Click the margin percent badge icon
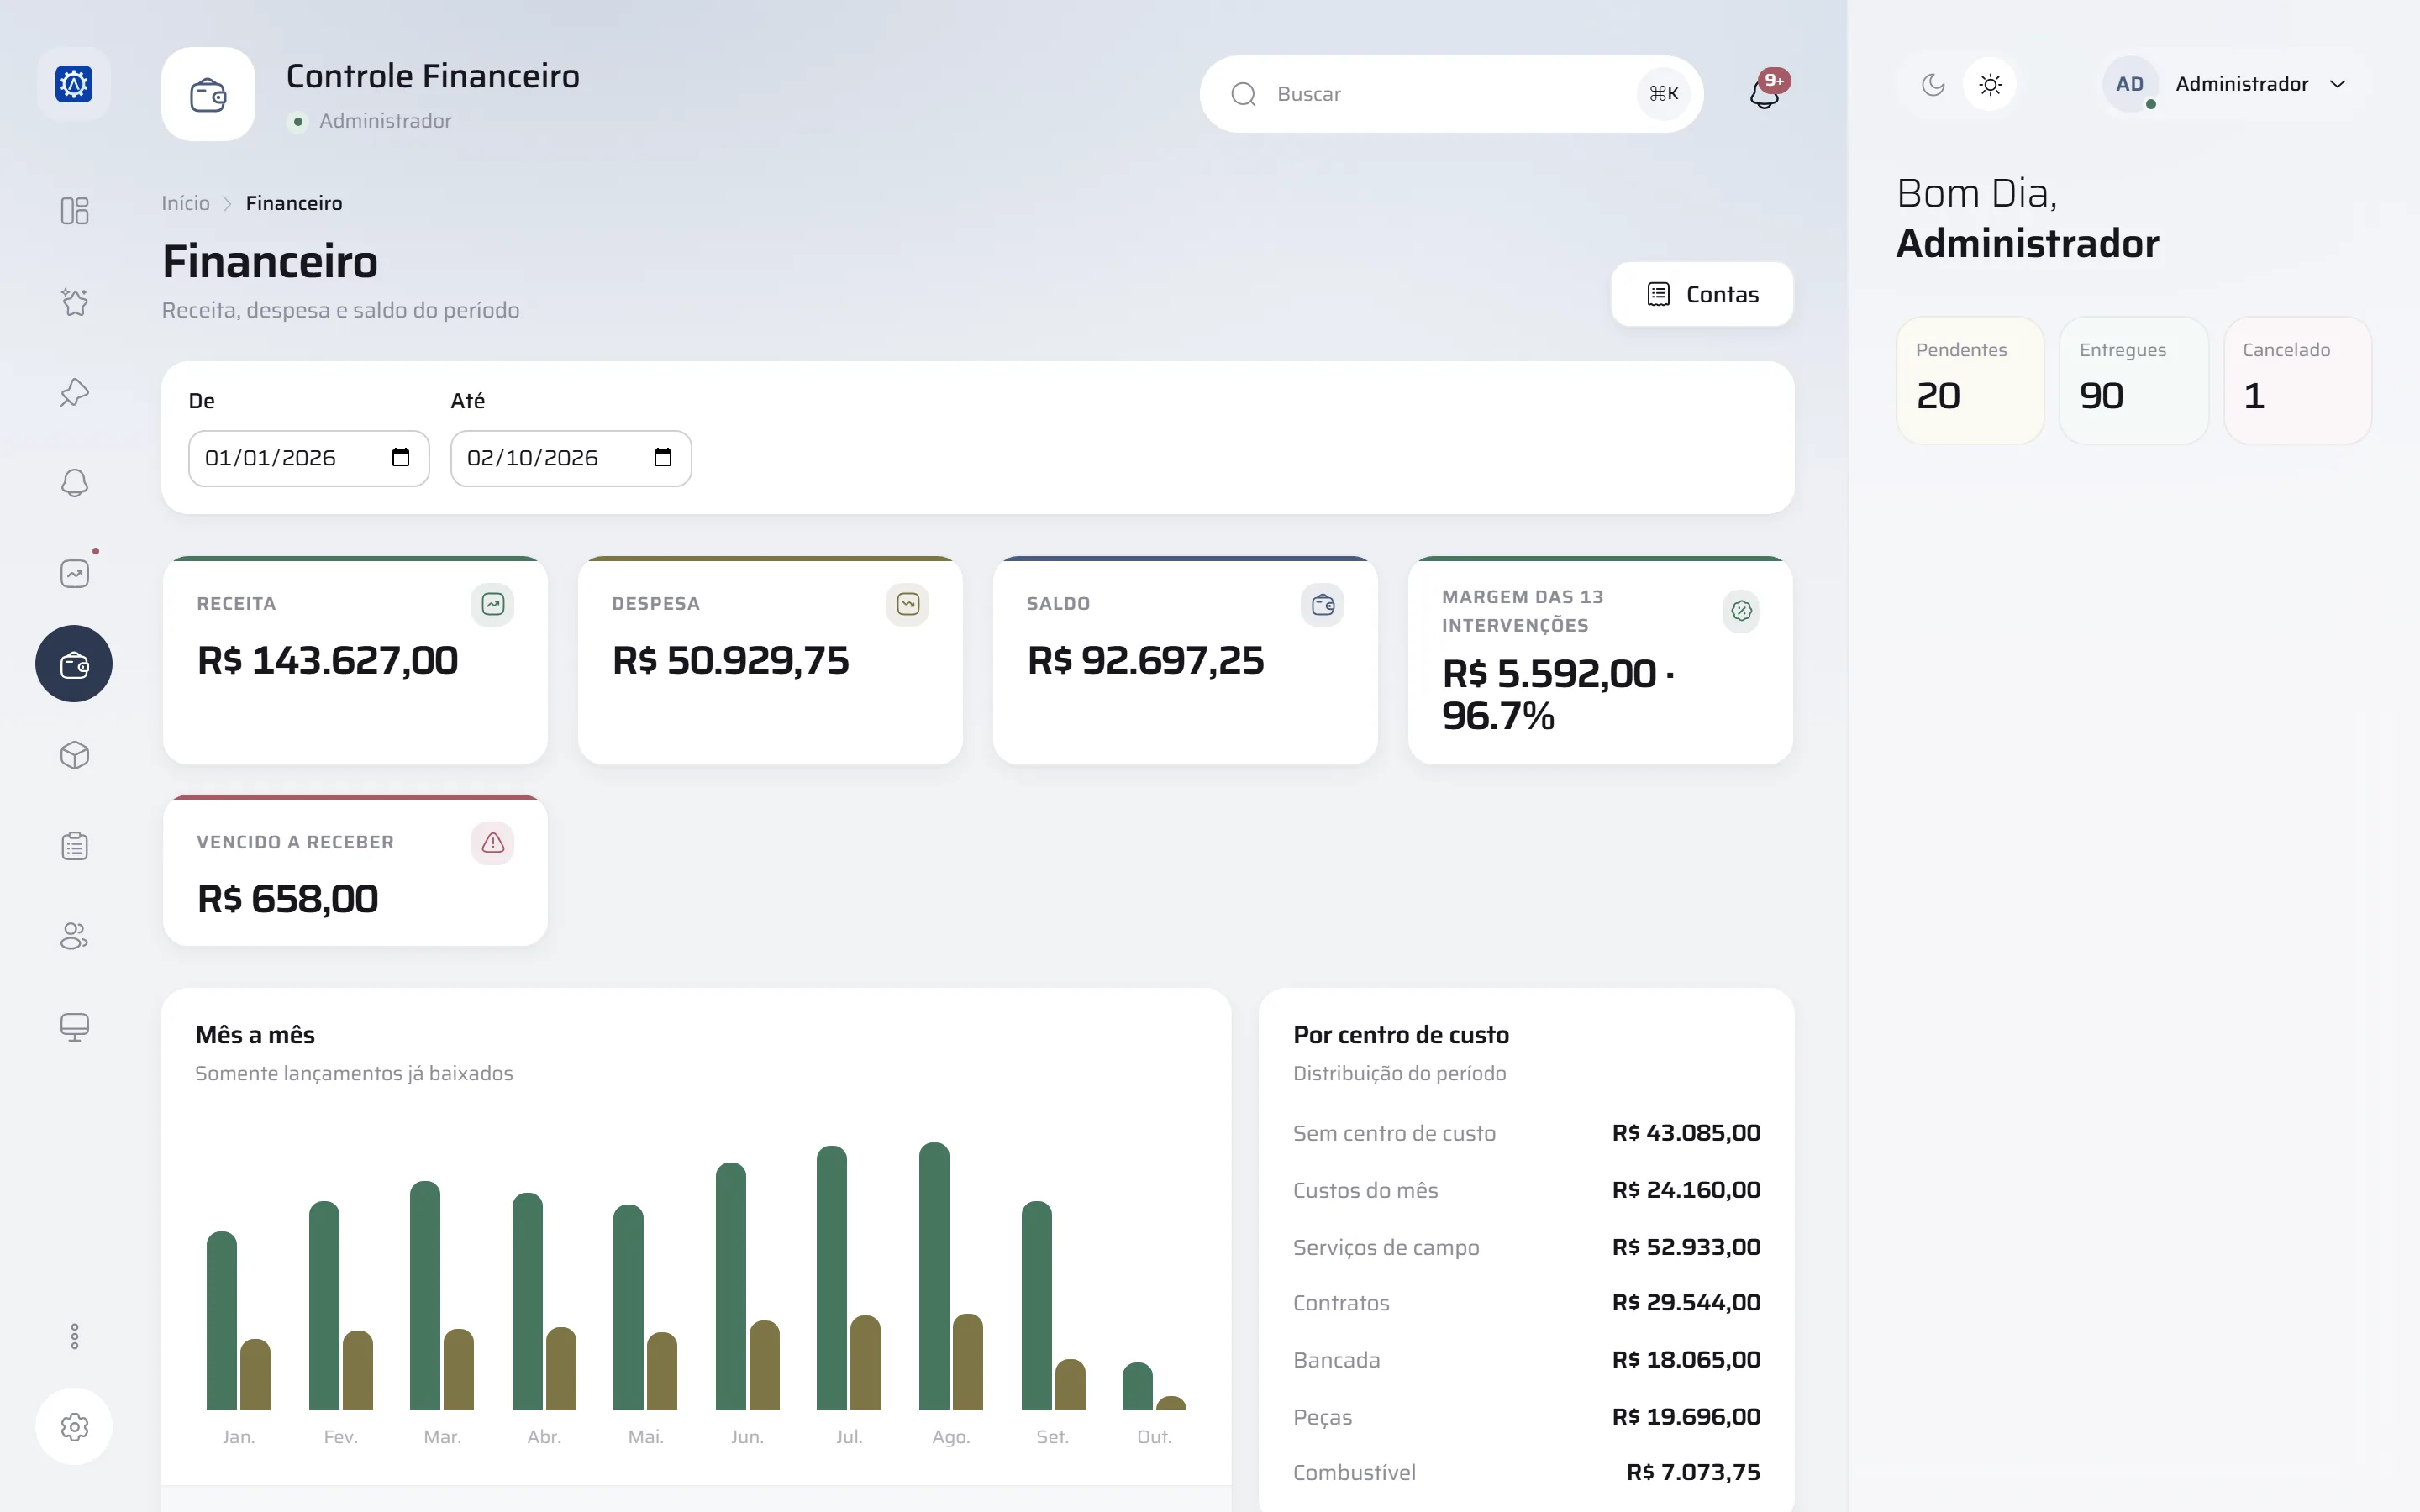This screenshot has height=1512, width=2420. coord(1741,611)
